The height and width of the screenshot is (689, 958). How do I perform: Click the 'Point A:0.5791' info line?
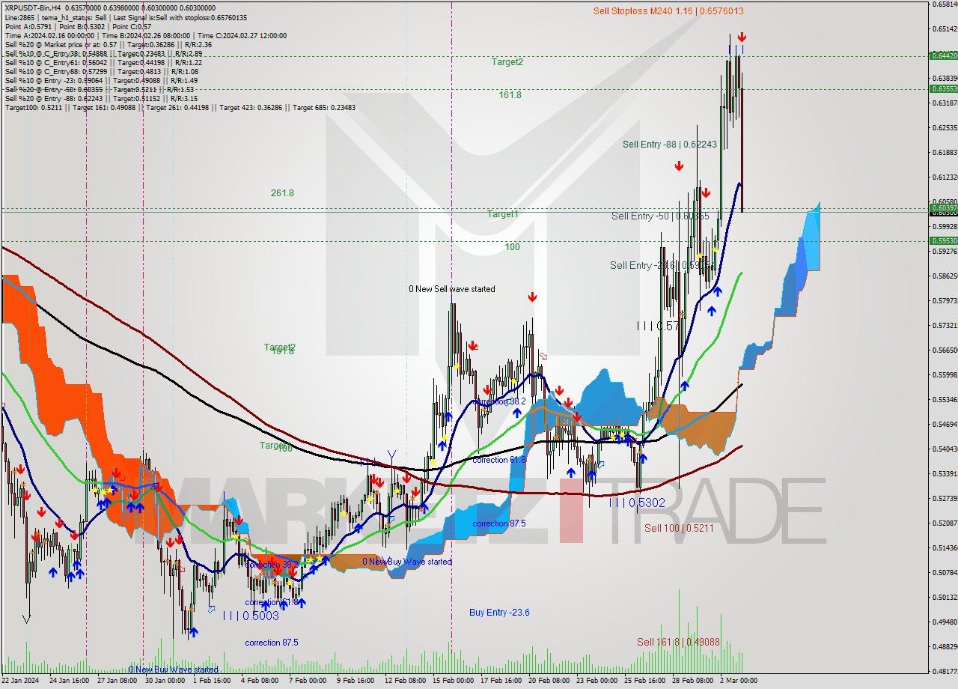[x=79, y=26]
